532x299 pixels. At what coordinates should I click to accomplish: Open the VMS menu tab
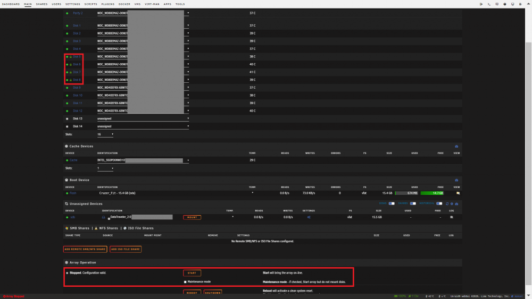(x=137, y=4)
